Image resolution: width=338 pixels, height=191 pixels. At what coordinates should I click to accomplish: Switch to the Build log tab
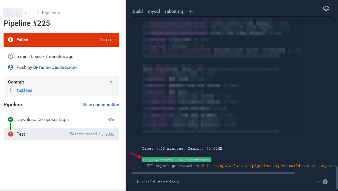click(138, 11)
